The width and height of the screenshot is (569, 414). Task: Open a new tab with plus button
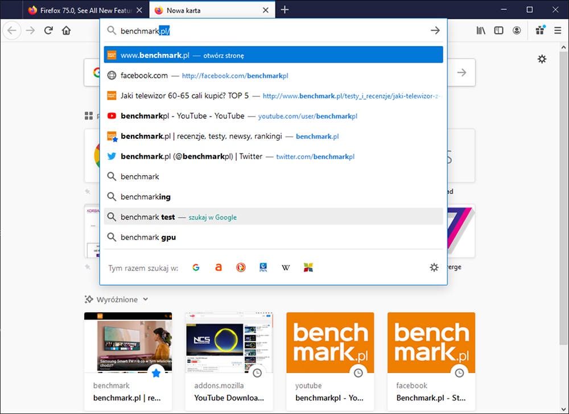285,10
